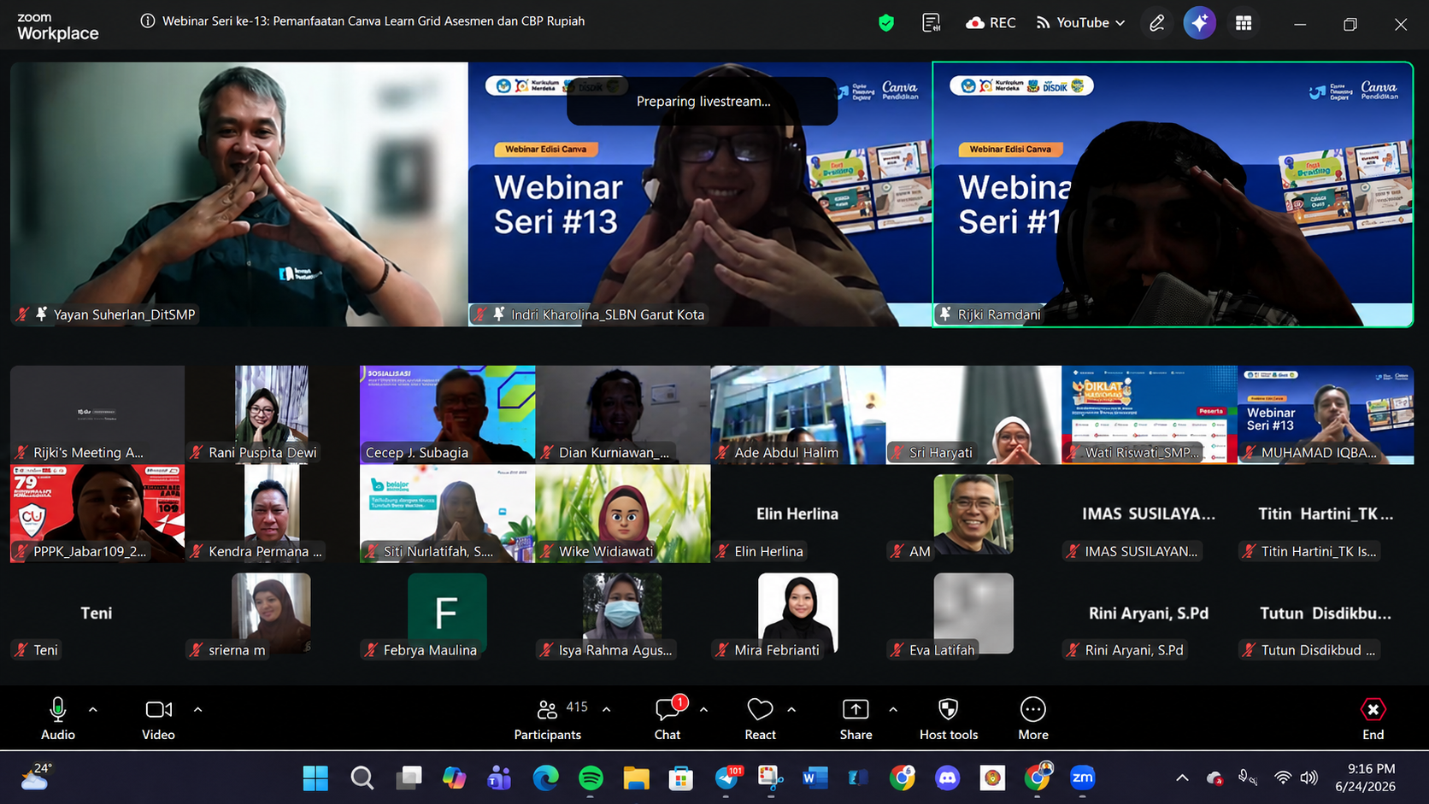Screen dimensions: 1429x804
Task: Open the grid view layout icon
Action: pos(1244,23)
